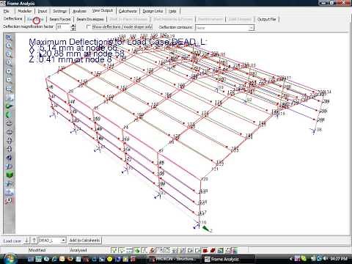Image resolution: width=352 pixels, height=264 pixels.
Task: Click the '0.41 mm at node 8' deflection line
Action: [70, 59]
